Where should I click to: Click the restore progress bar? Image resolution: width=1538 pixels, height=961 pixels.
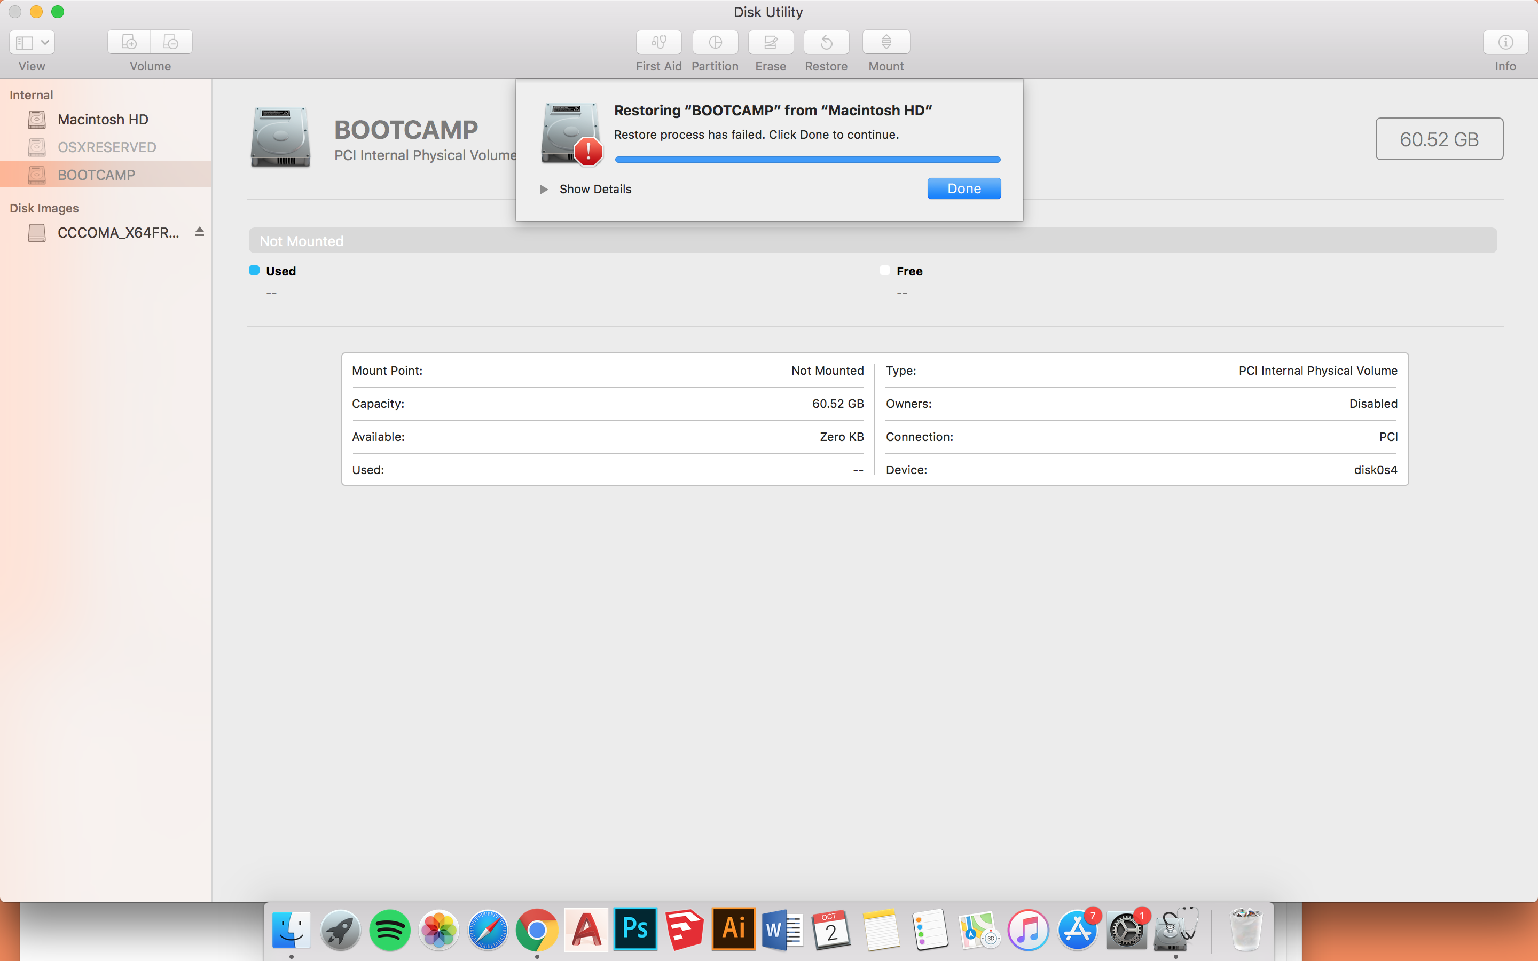point(807,160)
